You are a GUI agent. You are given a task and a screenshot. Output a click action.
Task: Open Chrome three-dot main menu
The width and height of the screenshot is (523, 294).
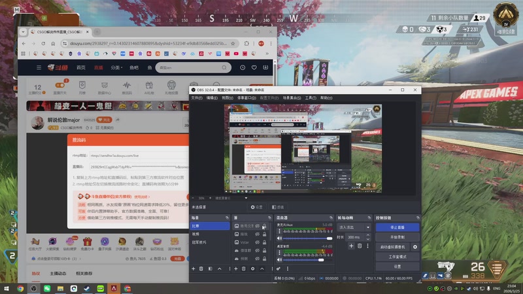pos(271,43)
